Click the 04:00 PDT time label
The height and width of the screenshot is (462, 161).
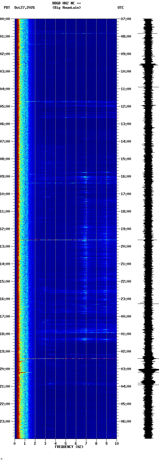click(x=5, y=89)
